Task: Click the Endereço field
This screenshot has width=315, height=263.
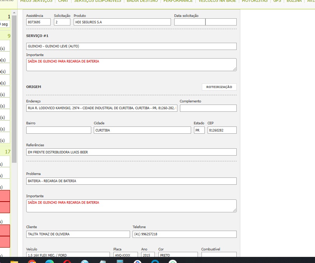Action: coord(102,108)
